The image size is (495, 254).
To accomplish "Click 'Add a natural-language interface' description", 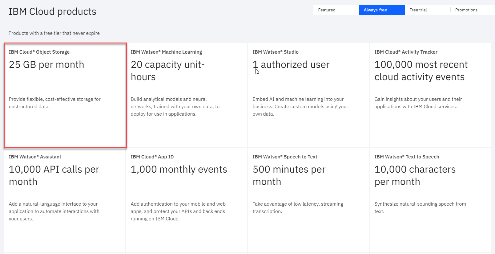I will [54, 211].
